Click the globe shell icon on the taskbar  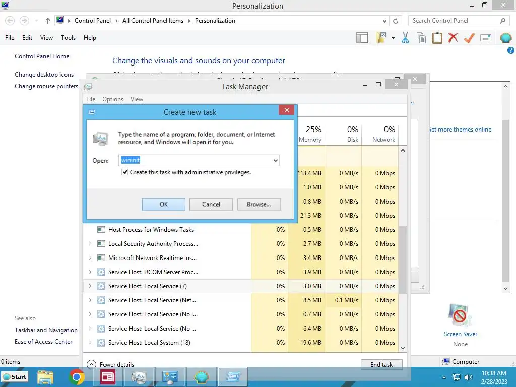click(202, 377)
